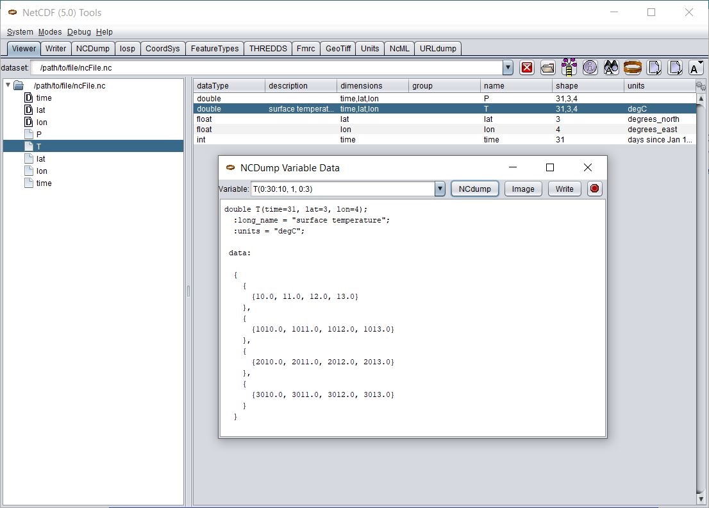
Task: Click the Image button
Action: [523, 189]
